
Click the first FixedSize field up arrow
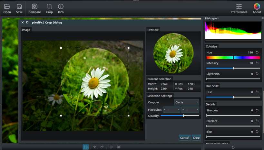point(179,110)
